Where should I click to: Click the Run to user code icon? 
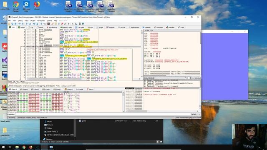[x=45, y=24]
